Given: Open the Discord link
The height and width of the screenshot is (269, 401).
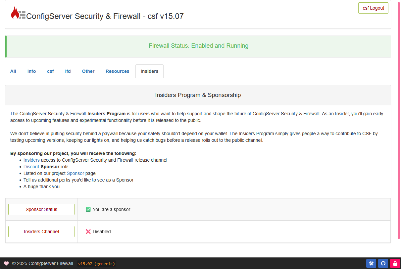Looking at the screenshot, I should [x=31, y=167].
